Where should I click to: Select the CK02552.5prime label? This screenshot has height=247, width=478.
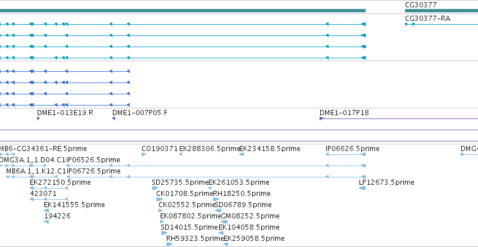tap(187, 205)
